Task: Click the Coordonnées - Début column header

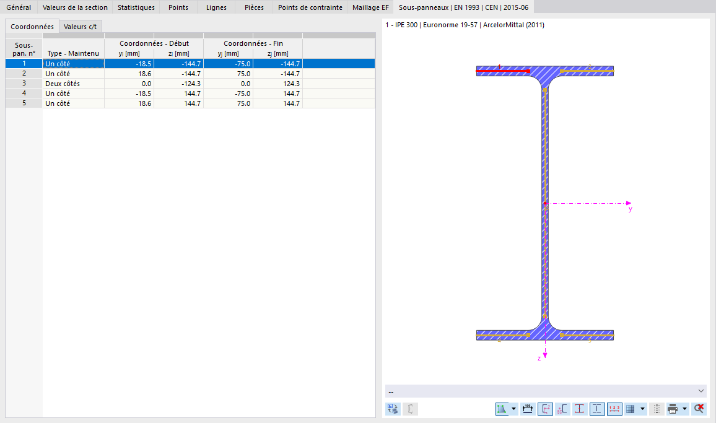Action: pos(154,43)
